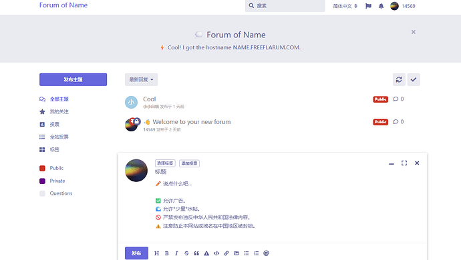Click the 选择标签 choose tags button
Viewport: 461px width, 260px height.
point(165,163)
